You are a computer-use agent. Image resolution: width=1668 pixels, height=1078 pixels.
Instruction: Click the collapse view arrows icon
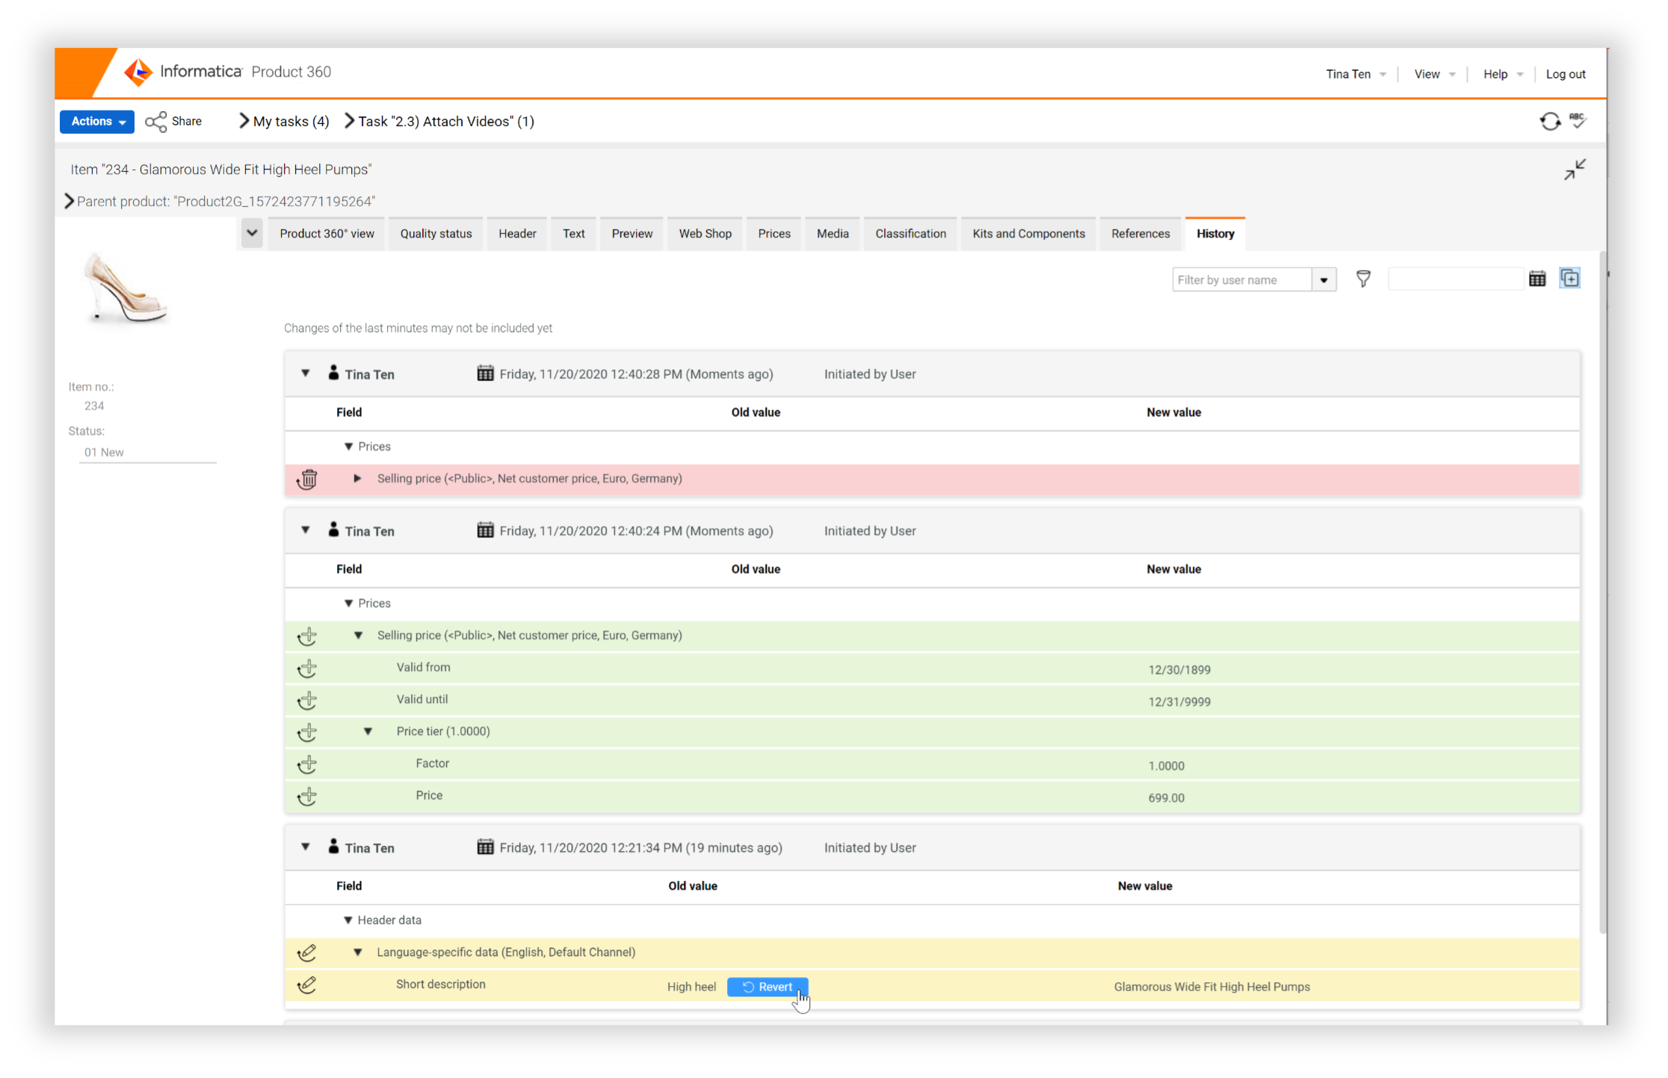click(1575, 170)
